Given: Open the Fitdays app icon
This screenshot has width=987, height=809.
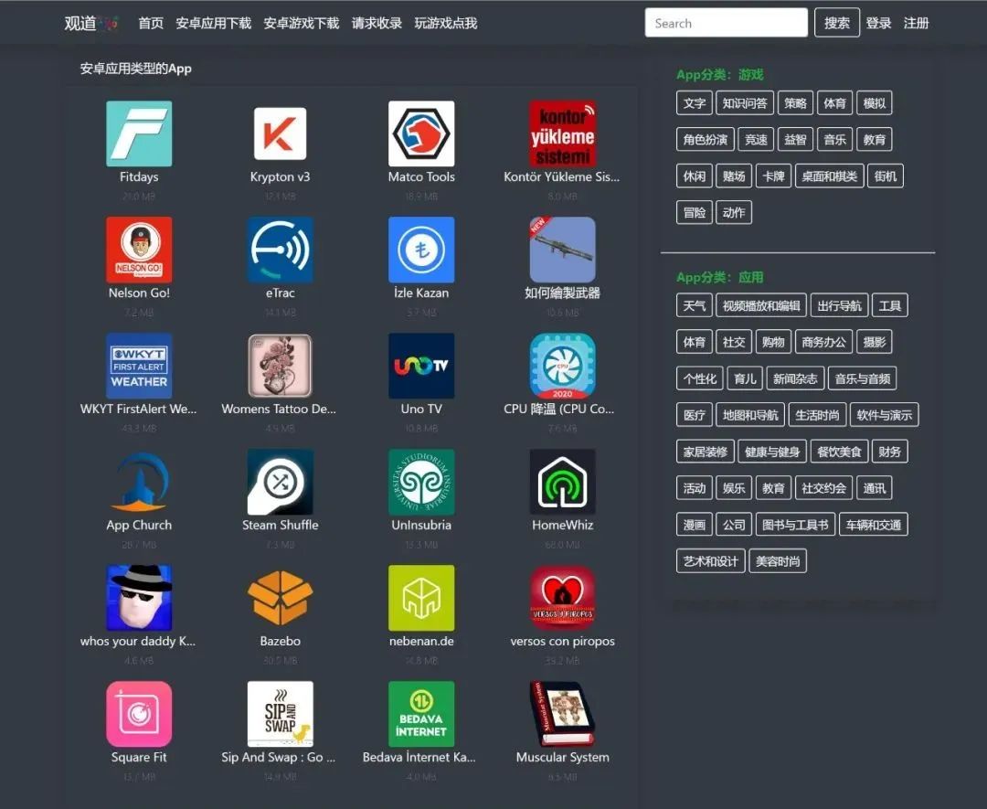Looking at the screenshot, I should (139, 133).
